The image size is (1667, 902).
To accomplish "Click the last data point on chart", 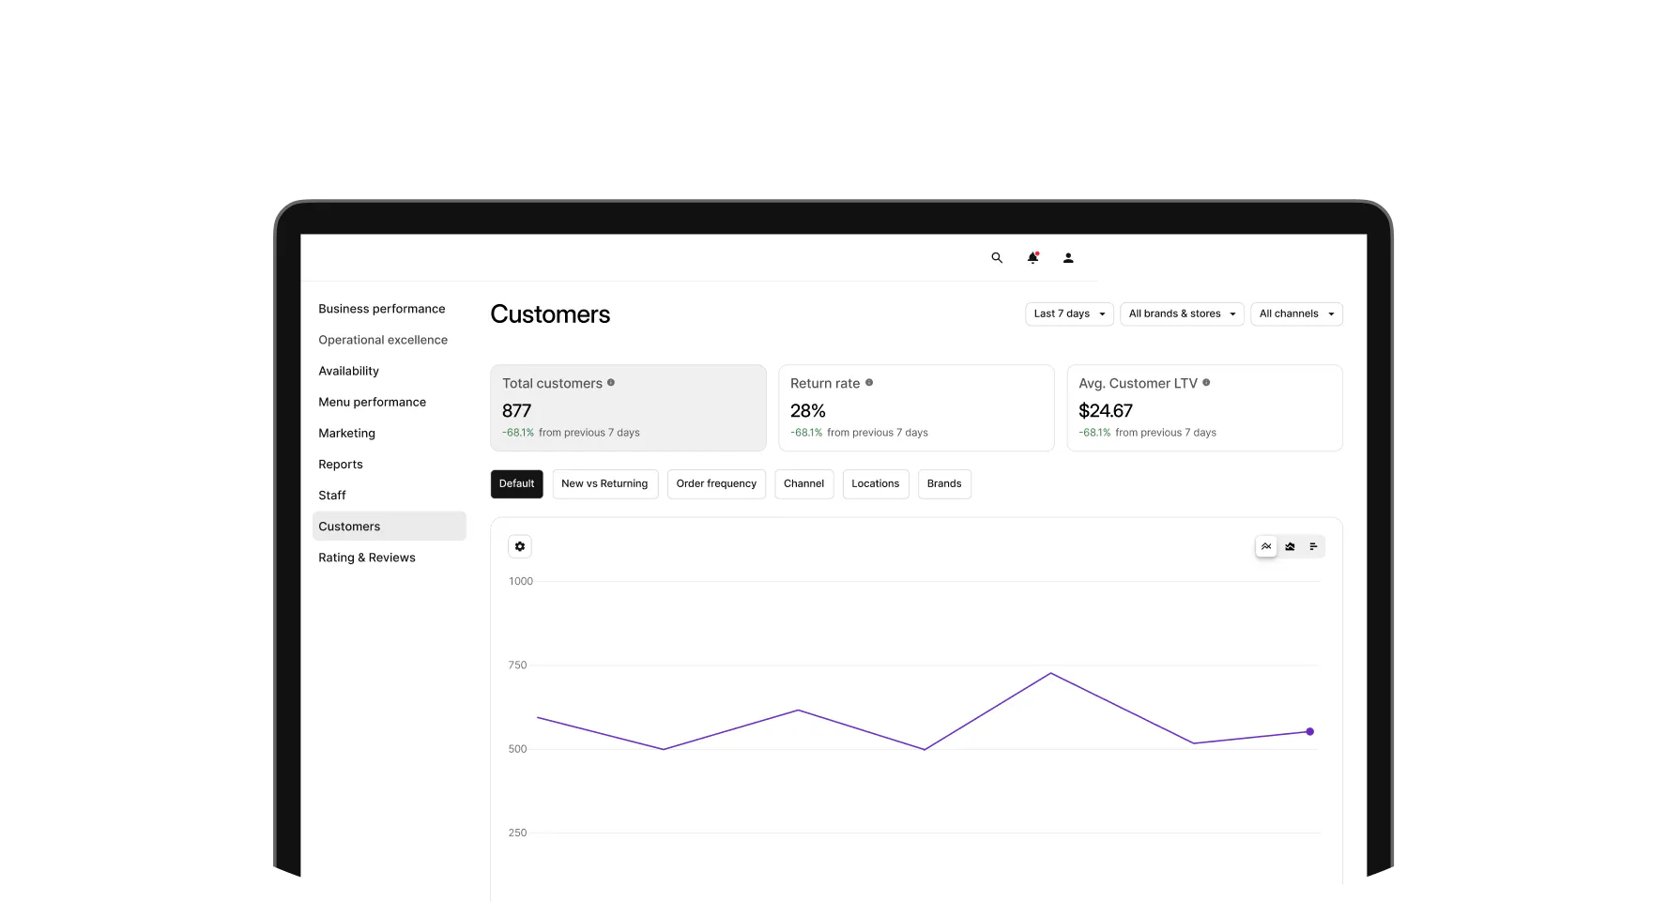I will tap(1309, 732).
